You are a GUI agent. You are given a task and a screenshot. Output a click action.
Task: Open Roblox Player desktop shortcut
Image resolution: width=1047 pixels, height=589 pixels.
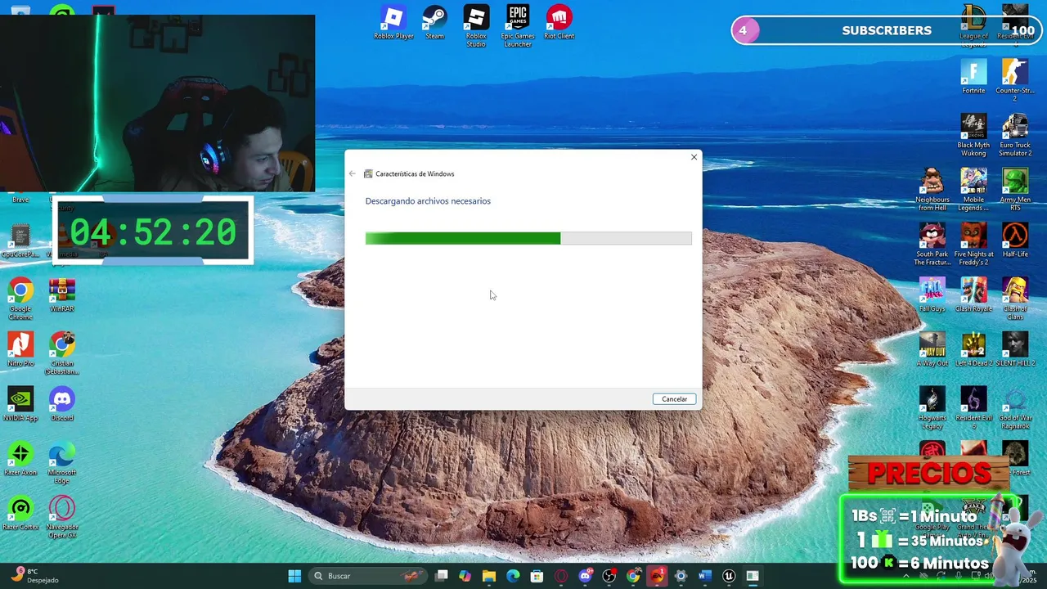coord(393,24)
